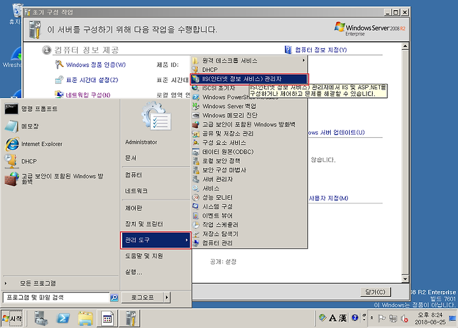Click 이벤트 뷰어 icon

(x=195, y=215)
